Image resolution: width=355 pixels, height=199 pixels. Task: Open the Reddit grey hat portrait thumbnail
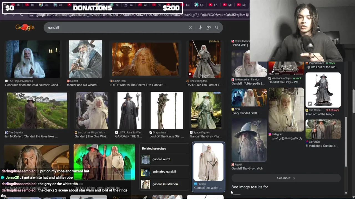click(249, 140)
